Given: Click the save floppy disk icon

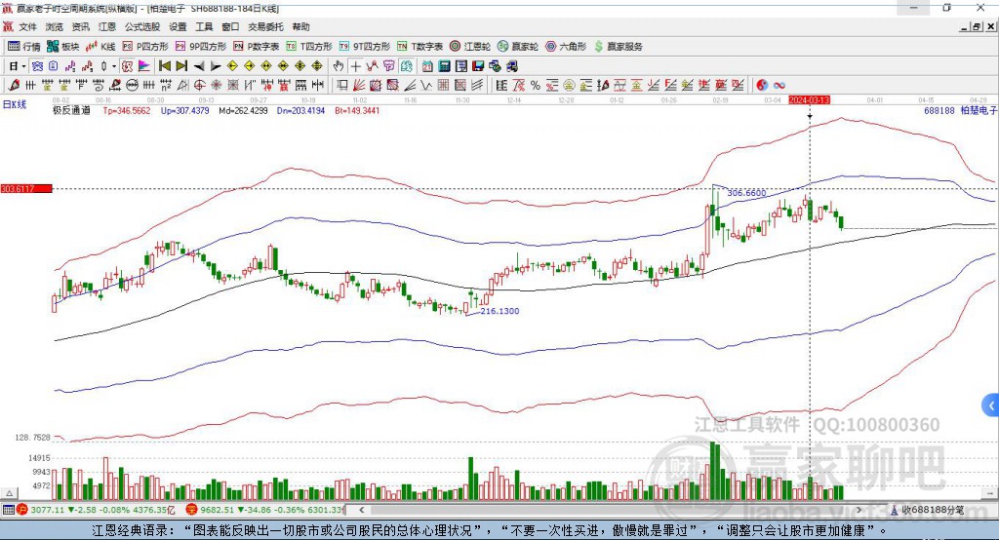Looking at the screenshot, I should (x=478, y=66).
